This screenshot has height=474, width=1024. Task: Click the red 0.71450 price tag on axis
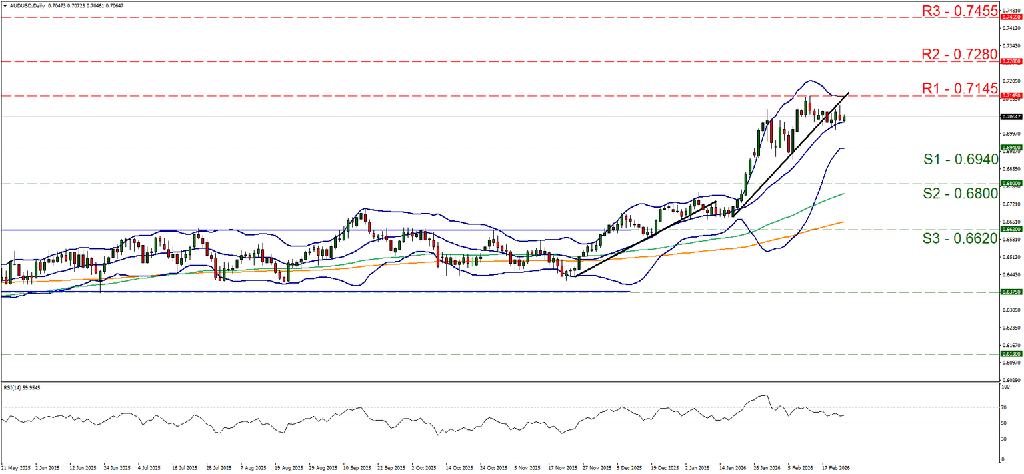click(x=1011, y=96)
